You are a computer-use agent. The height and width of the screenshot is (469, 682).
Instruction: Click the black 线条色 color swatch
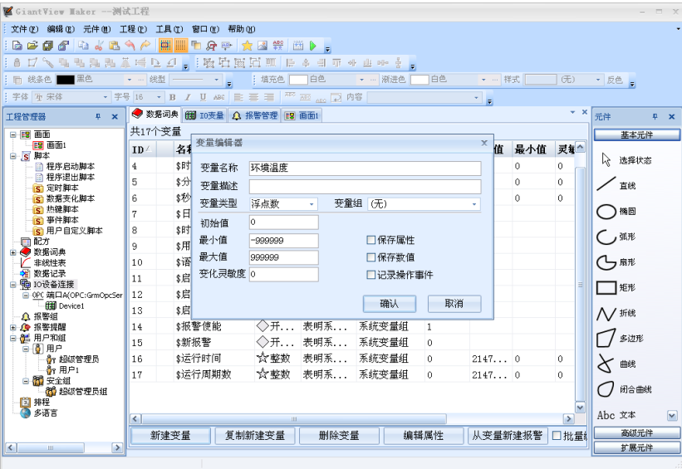pyautogui.click(x=66, y=80)
